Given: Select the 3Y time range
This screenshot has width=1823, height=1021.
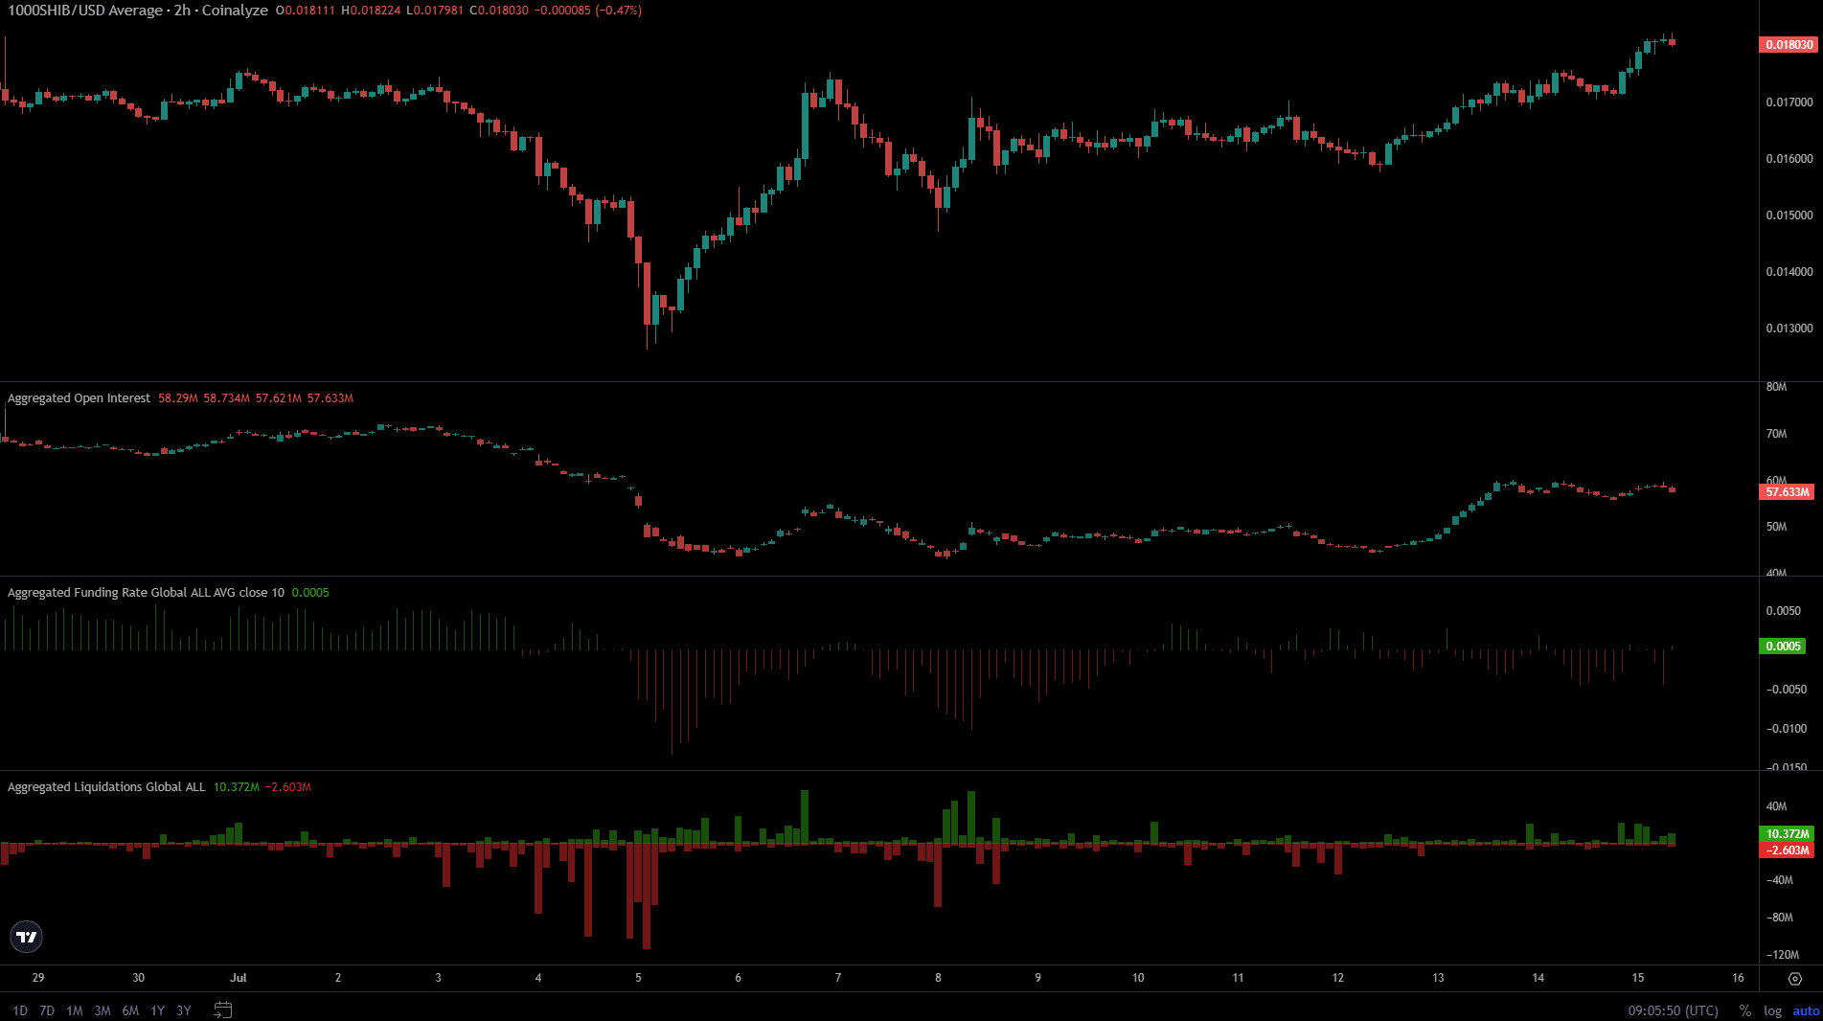Looking at the screenshot, I should pos(184,1010).
